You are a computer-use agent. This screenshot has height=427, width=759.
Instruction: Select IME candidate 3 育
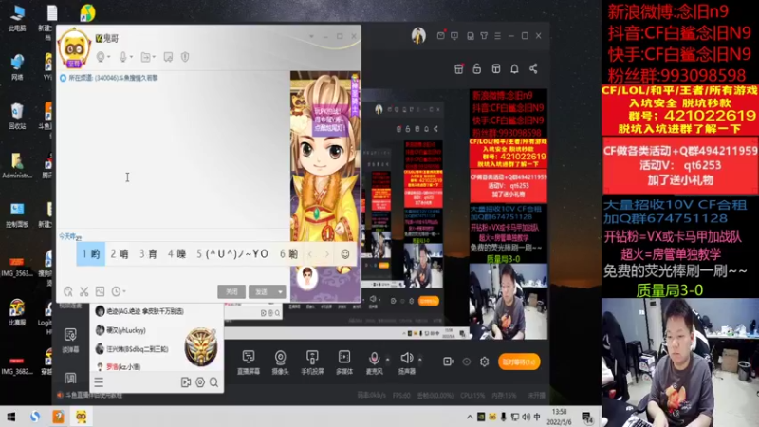[148, 253]
